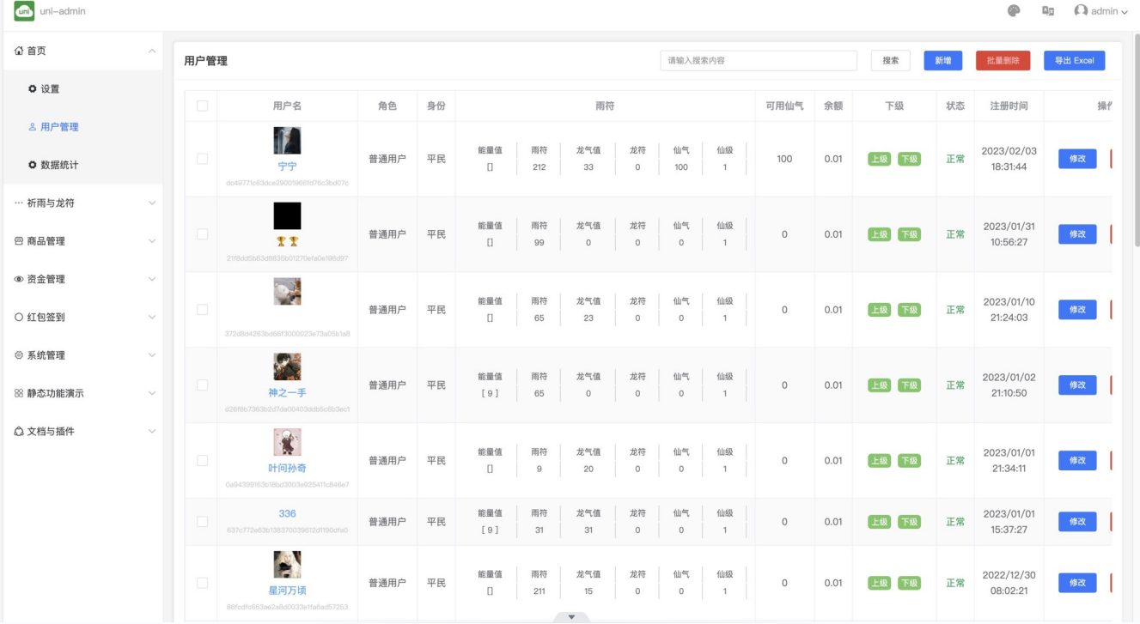Click the gear icon beside 设置
The height and width of the screenshot is (624, 1140).
coord(33,88)
